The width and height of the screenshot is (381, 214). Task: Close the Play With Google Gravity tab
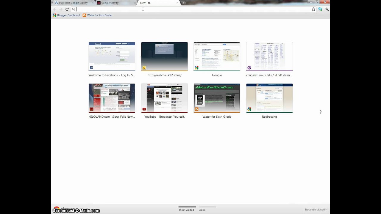[93, 3]
